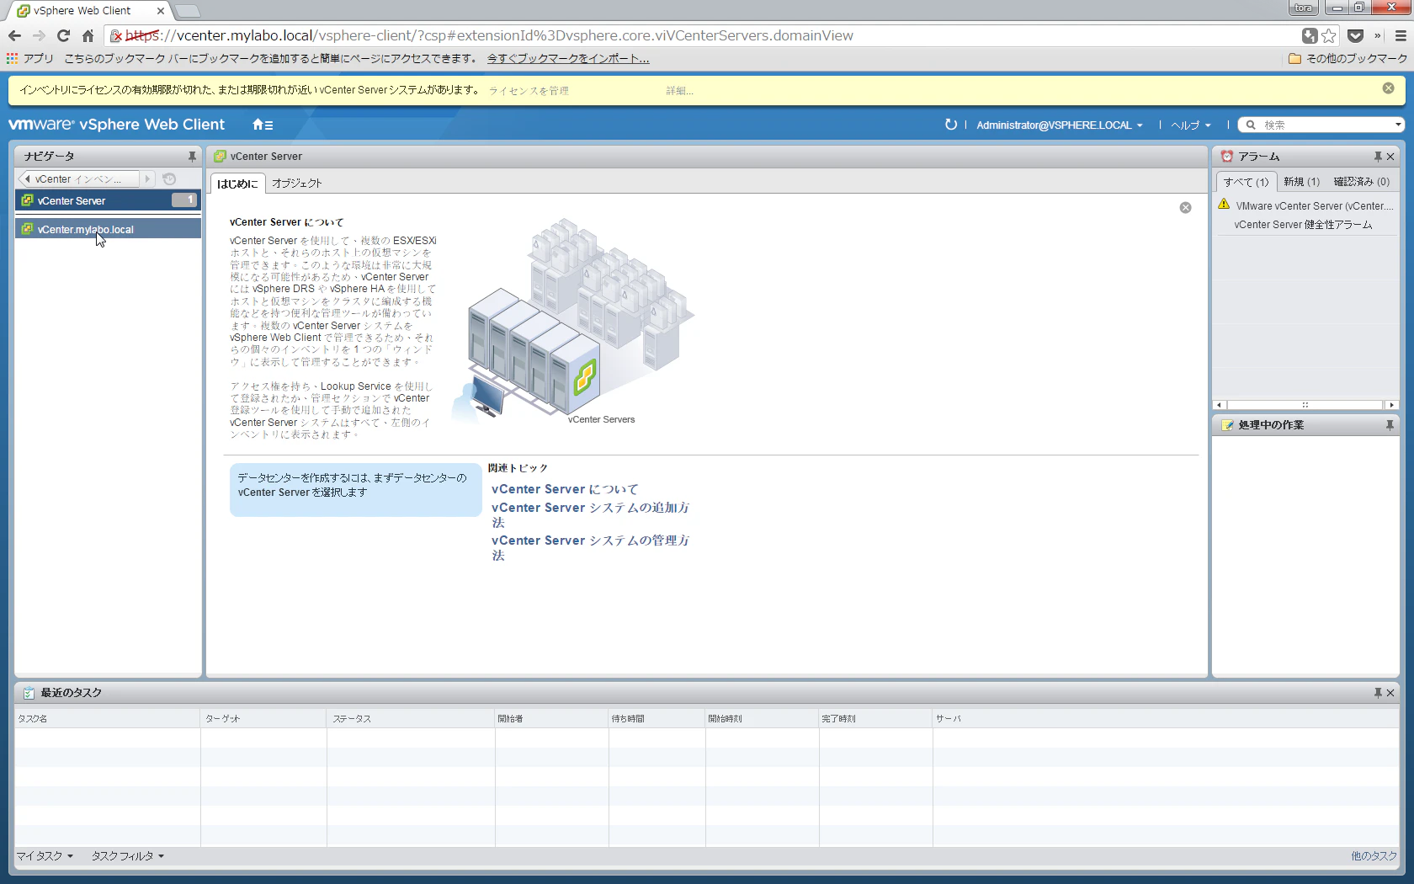
Task: Expand Administrator@VSPHERE.LOCAL user dropdown
Action: pos(1060,125)
